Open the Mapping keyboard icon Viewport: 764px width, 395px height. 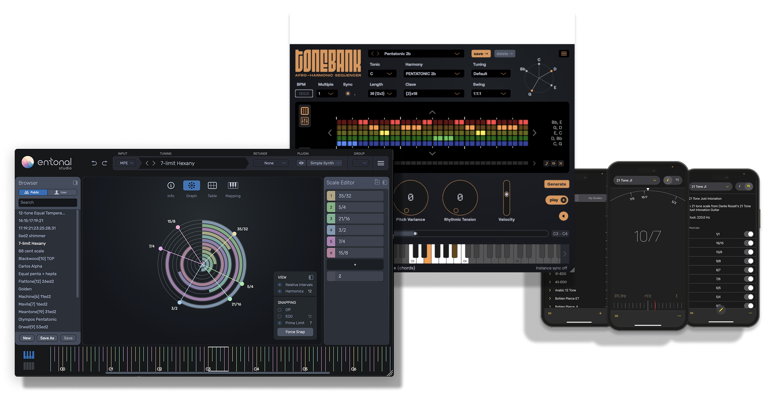coord(233,186)
